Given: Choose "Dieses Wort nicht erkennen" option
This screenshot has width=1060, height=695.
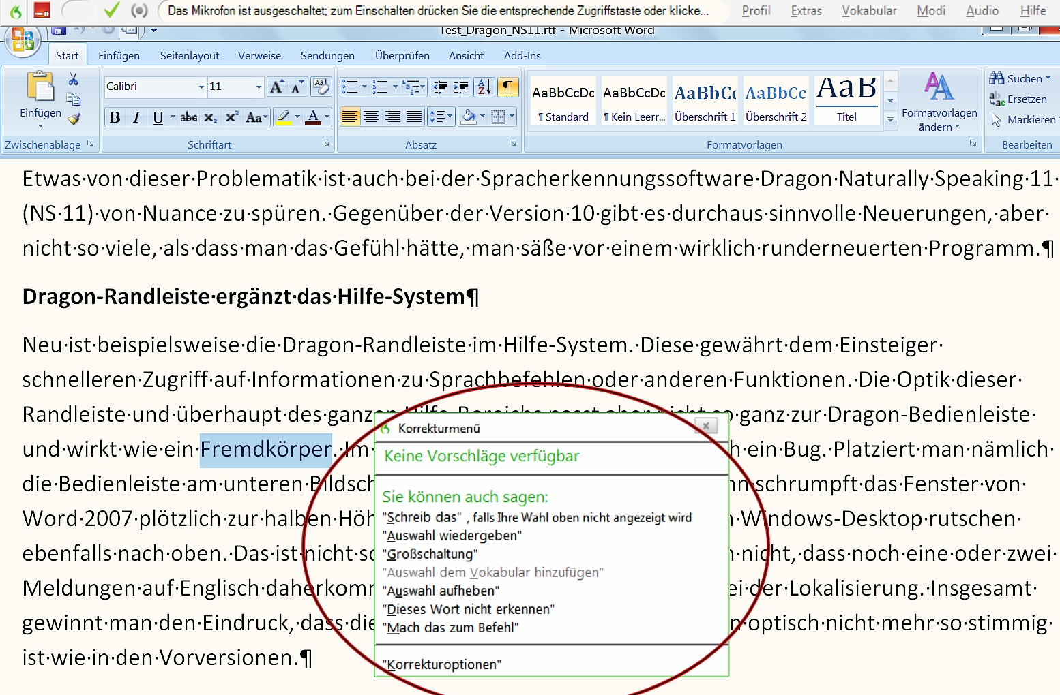Looking at the screenshot, I should 469,609.
